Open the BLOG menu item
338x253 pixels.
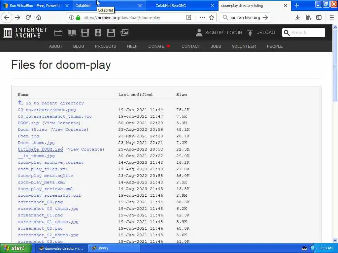(79, 46)
